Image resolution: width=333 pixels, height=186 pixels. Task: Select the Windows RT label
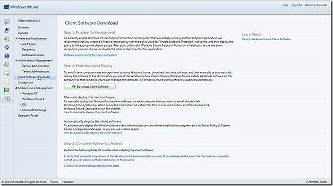pyautogui.click(x=30, y=94)
